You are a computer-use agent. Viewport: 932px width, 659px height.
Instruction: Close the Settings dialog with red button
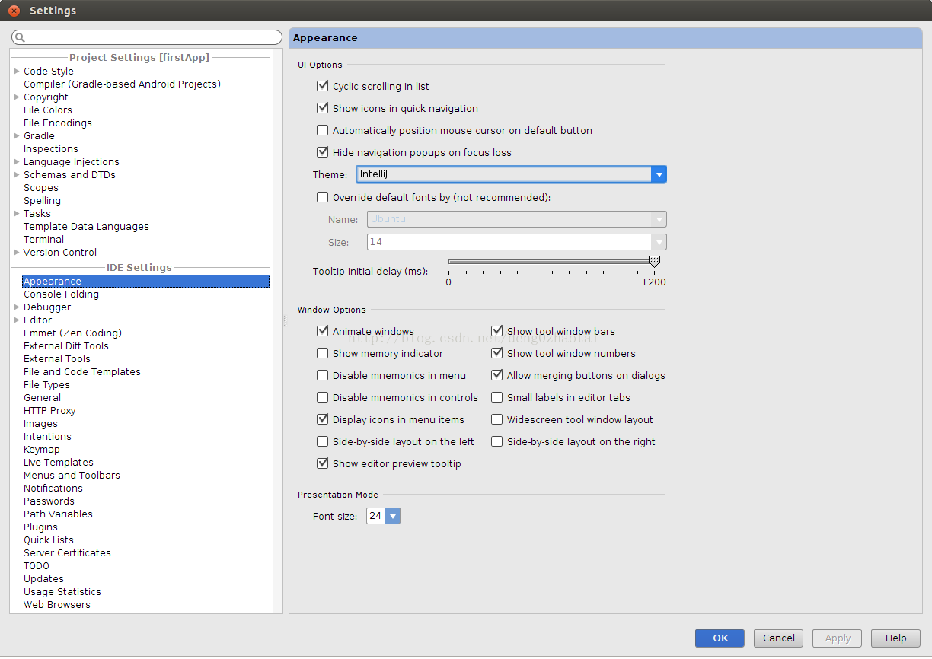pos(14,11)
